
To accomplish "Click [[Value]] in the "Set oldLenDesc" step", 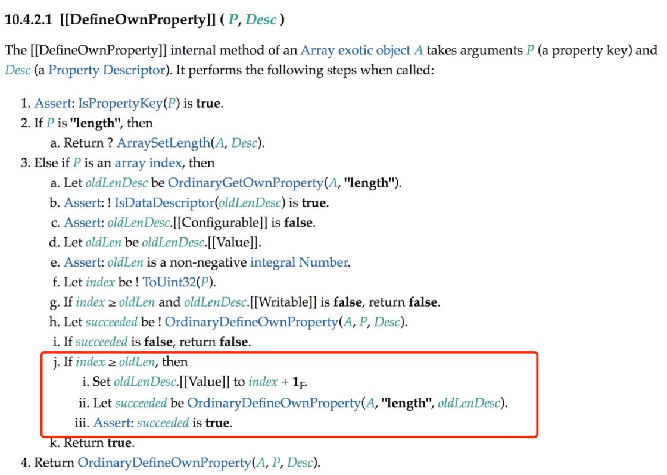I will click(205, 382).
